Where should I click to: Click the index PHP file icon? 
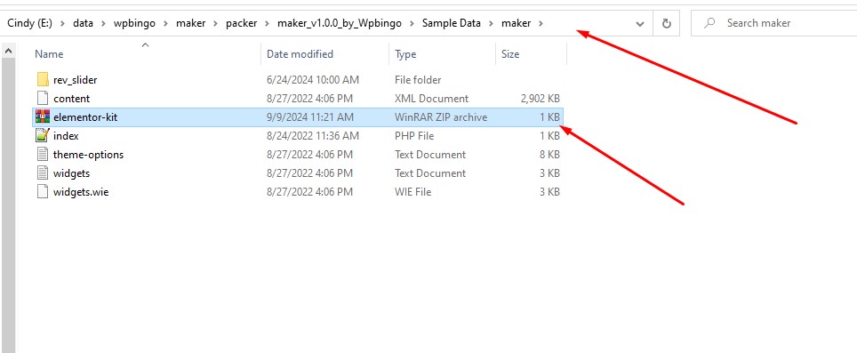click(x=43, y=135)
